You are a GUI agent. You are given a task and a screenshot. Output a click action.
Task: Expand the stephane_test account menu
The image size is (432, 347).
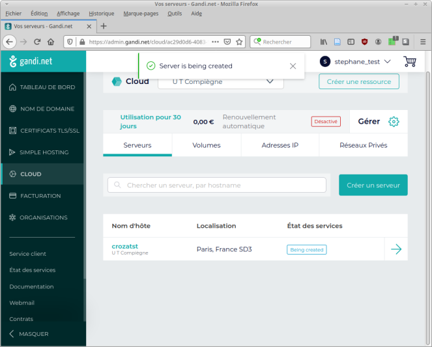(355, 62)
